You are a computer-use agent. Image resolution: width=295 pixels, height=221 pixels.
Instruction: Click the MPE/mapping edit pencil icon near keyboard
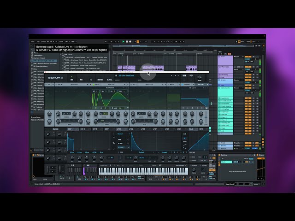[185, 165]
